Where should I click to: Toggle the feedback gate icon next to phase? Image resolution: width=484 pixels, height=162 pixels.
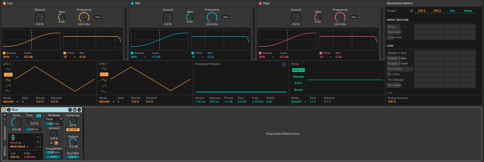56,143
